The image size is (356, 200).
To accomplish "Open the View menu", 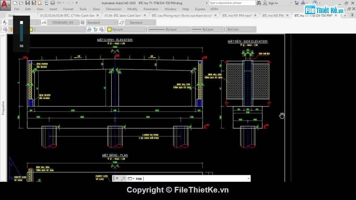I will [x=40, y=9].
